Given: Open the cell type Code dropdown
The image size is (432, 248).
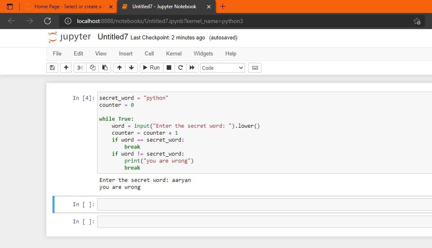Looking at the screenshot, I should pyautogui.click(x=222, y=68).
